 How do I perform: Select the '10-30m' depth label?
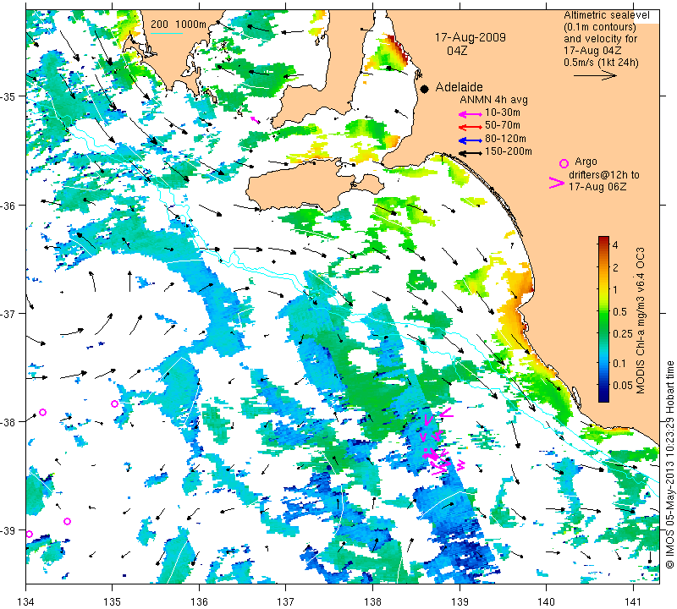tap(503, 112)
